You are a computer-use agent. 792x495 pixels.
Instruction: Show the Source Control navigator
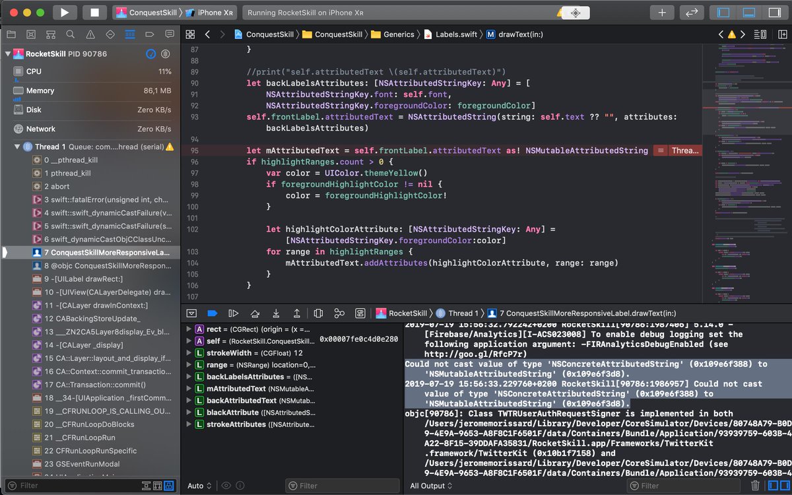(30, 34)
